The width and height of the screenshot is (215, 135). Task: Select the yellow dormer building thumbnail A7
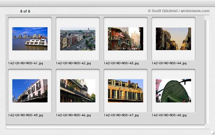[126, 91]
